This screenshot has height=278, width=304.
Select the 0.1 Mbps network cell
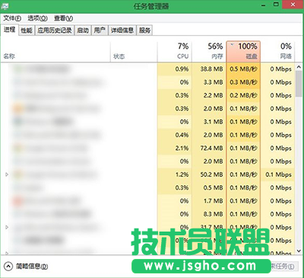277,174
